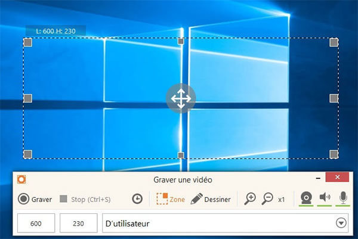Click the top-center selection handle
The height and width of the screenshot is (239, 358).
(181, 42)
